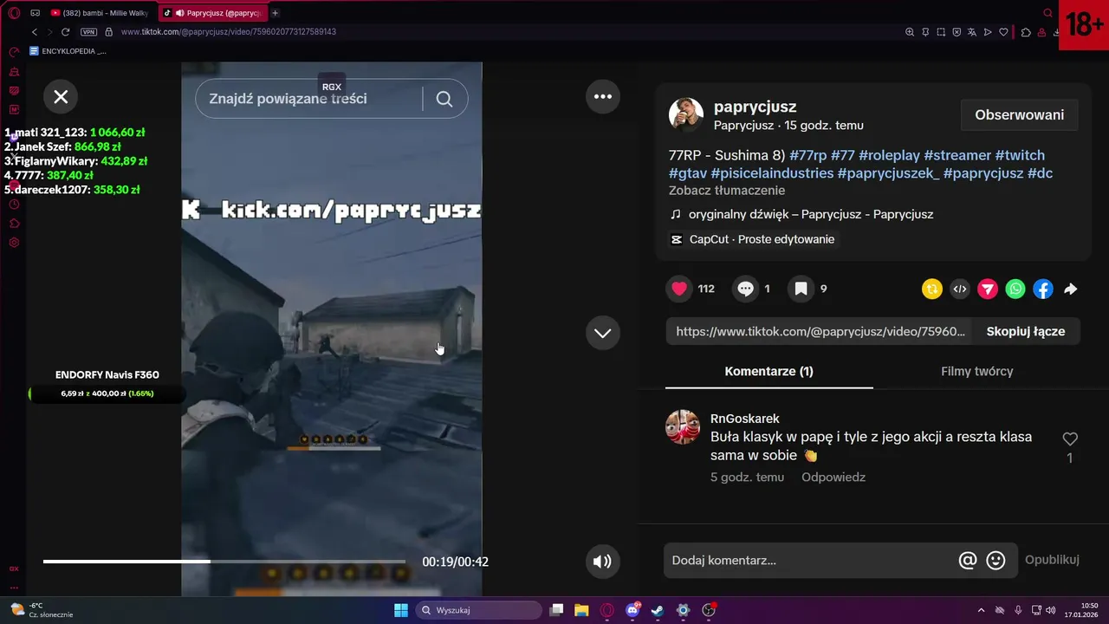Open Discord from taskbar

click(632, 610)
